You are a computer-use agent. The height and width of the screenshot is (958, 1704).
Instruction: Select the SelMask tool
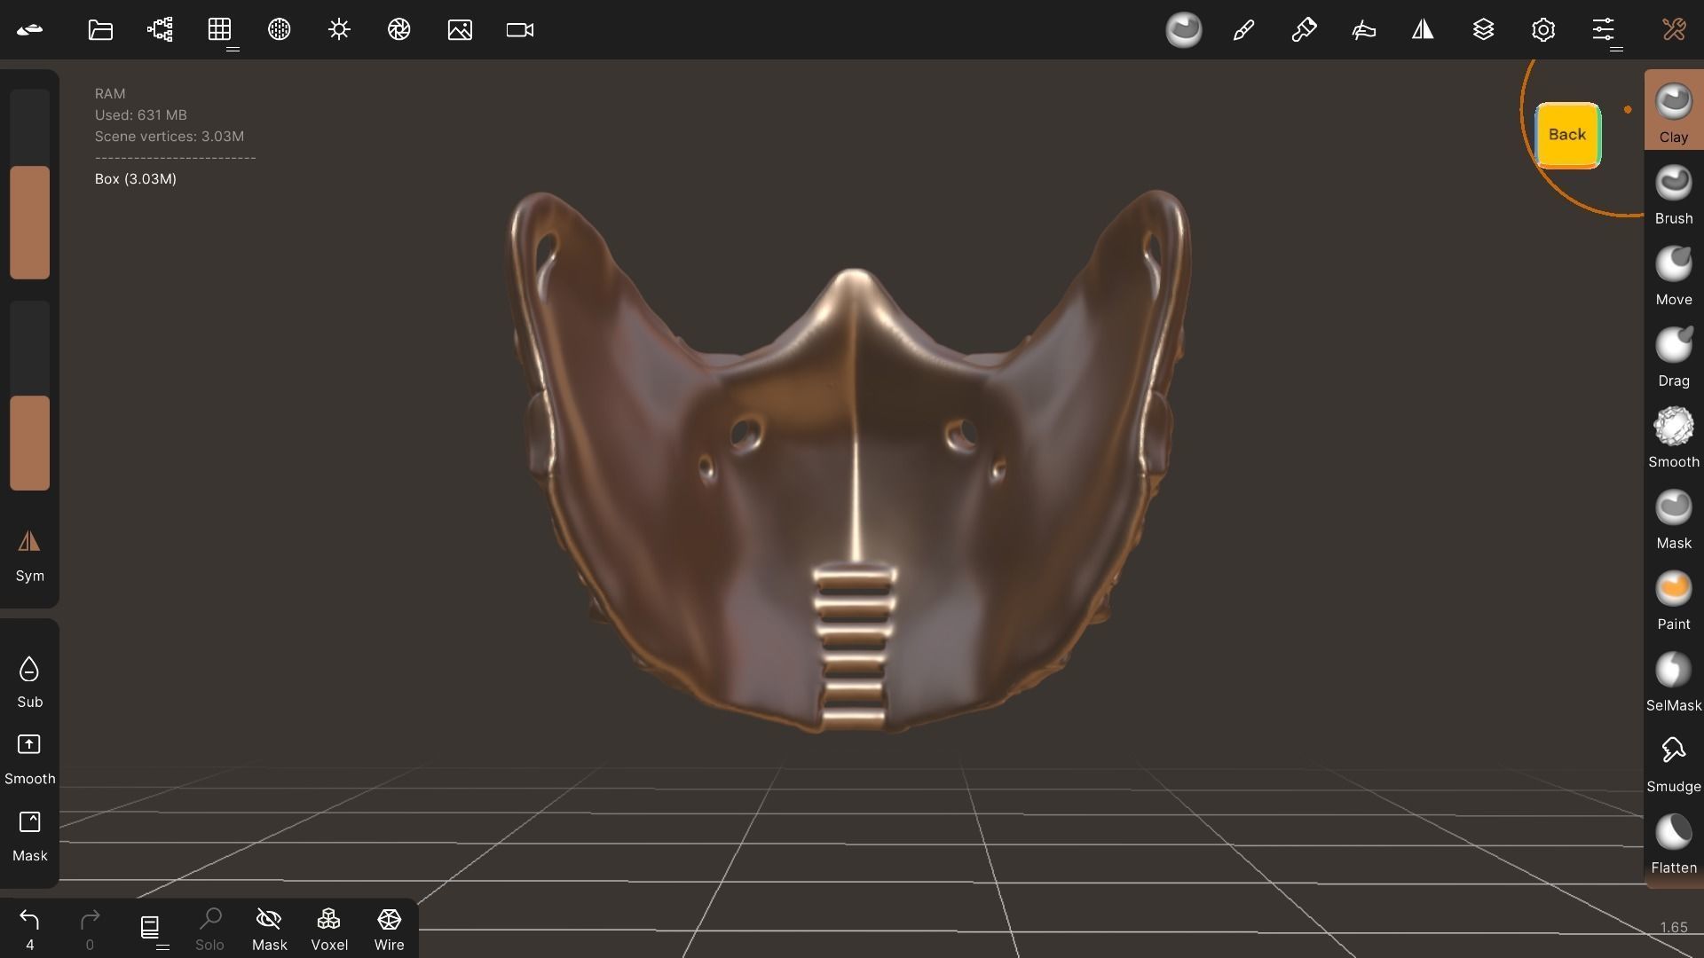coord(1674,680)
